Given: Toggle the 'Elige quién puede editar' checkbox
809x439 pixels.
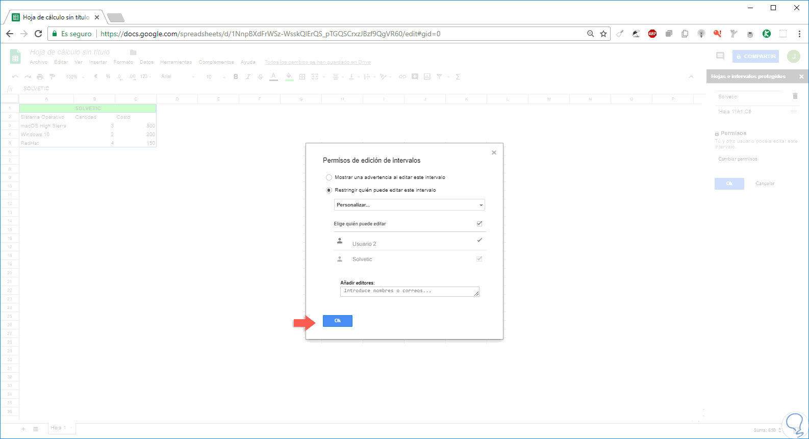Looking at the screenshot, I should click(x=479, y=224).
